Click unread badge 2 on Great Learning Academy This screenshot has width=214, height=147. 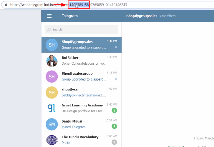coord(114,111)
